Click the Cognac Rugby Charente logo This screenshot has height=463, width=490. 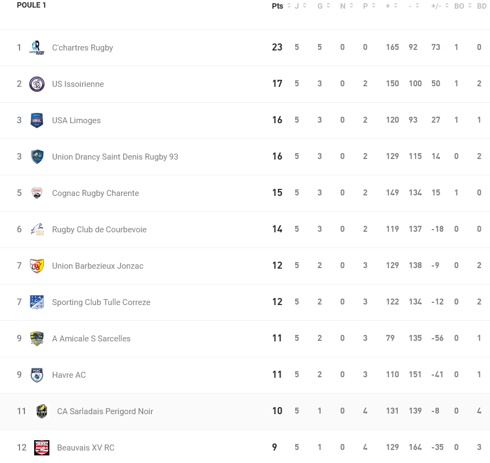click(37, 193)
